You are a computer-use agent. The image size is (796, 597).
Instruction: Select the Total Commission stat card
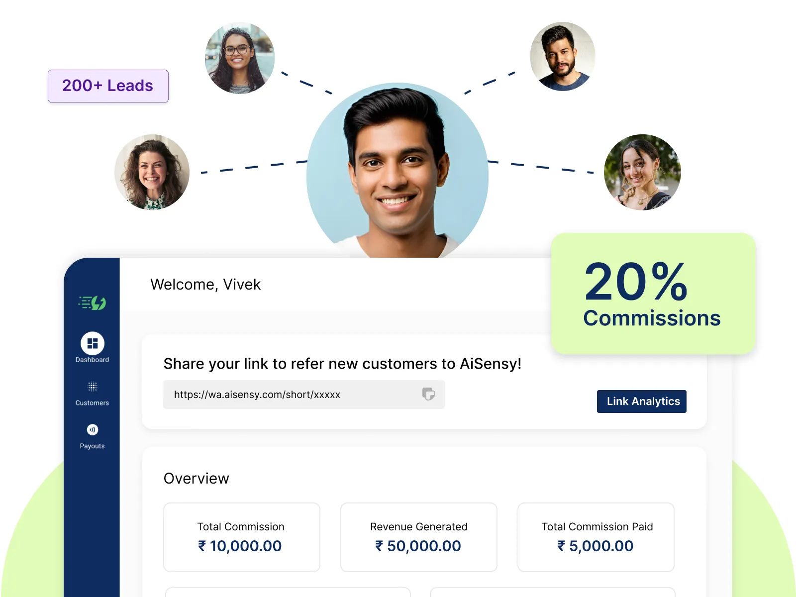click(x=241, y=537)
